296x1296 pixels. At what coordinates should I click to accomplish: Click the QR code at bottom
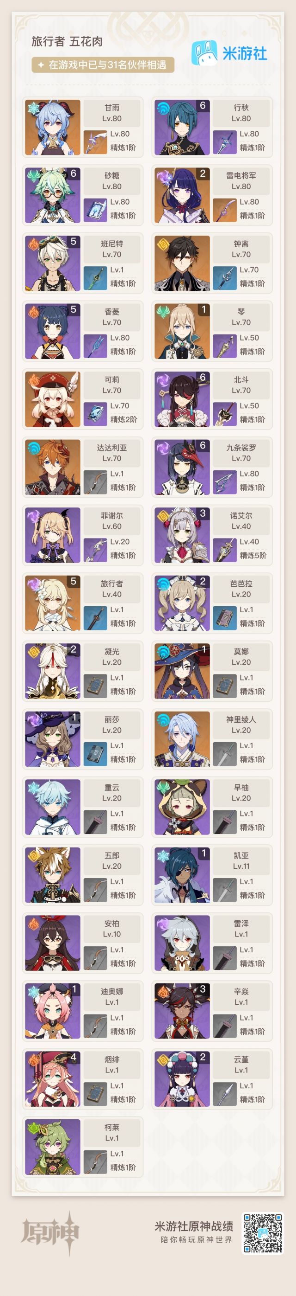(x=263, y=1232)
